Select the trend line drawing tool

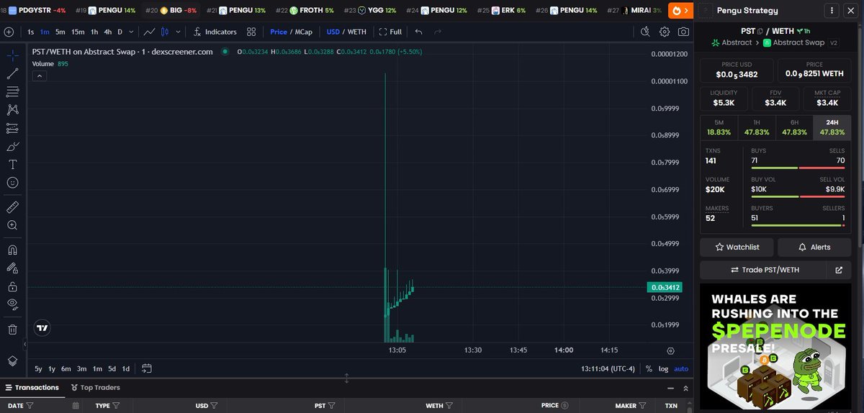pyautogui.click(x=12, y=73)
